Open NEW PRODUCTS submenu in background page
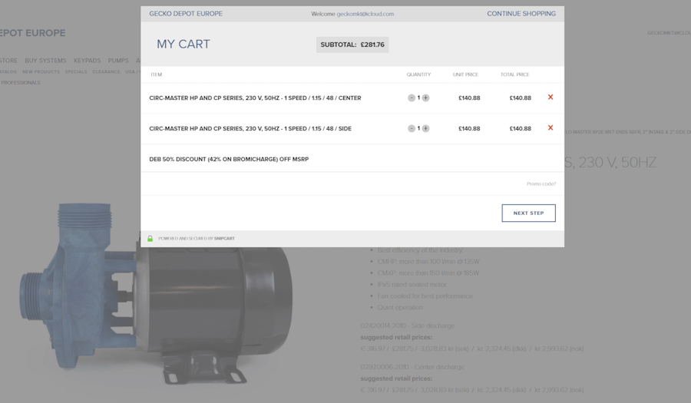Image resolution: width=691 pixels, height=403 pixels. pos(41,72)
